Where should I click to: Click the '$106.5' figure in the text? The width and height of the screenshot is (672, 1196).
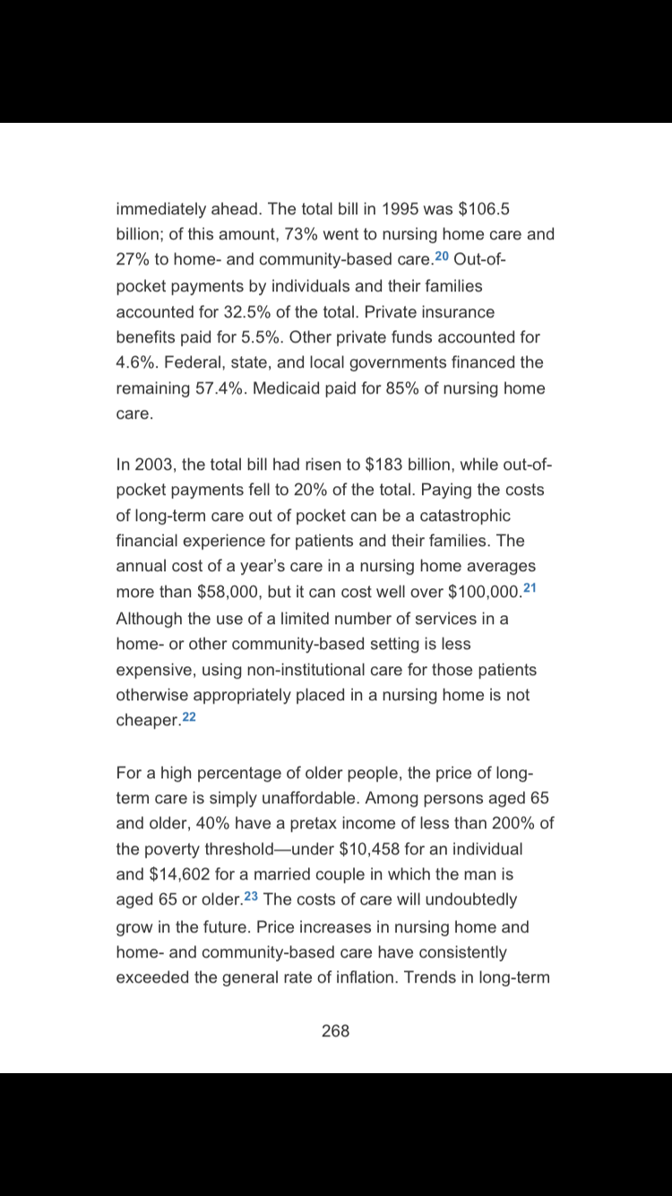[x=484, y=209]
